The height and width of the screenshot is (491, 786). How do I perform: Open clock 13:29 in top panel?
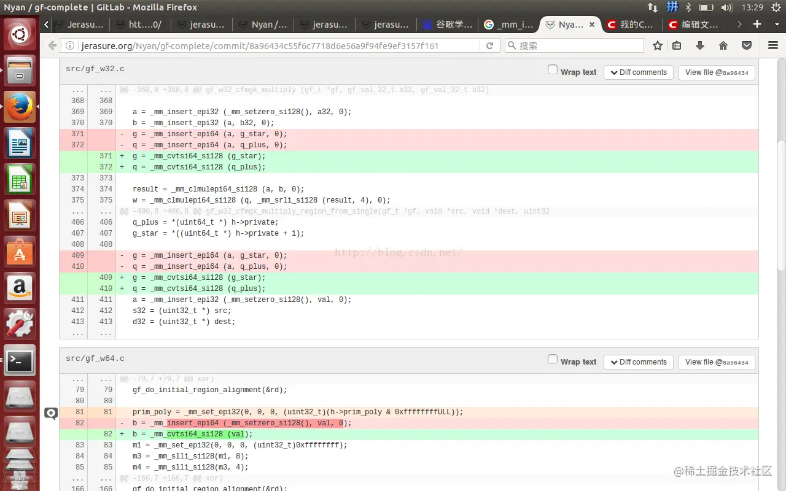(x=752, y=7)
